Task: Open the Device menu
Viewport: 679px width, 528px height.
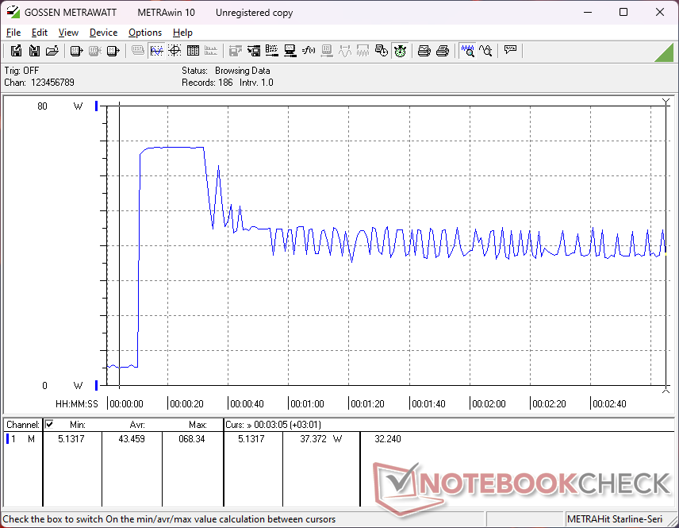Action: [103, 33]
